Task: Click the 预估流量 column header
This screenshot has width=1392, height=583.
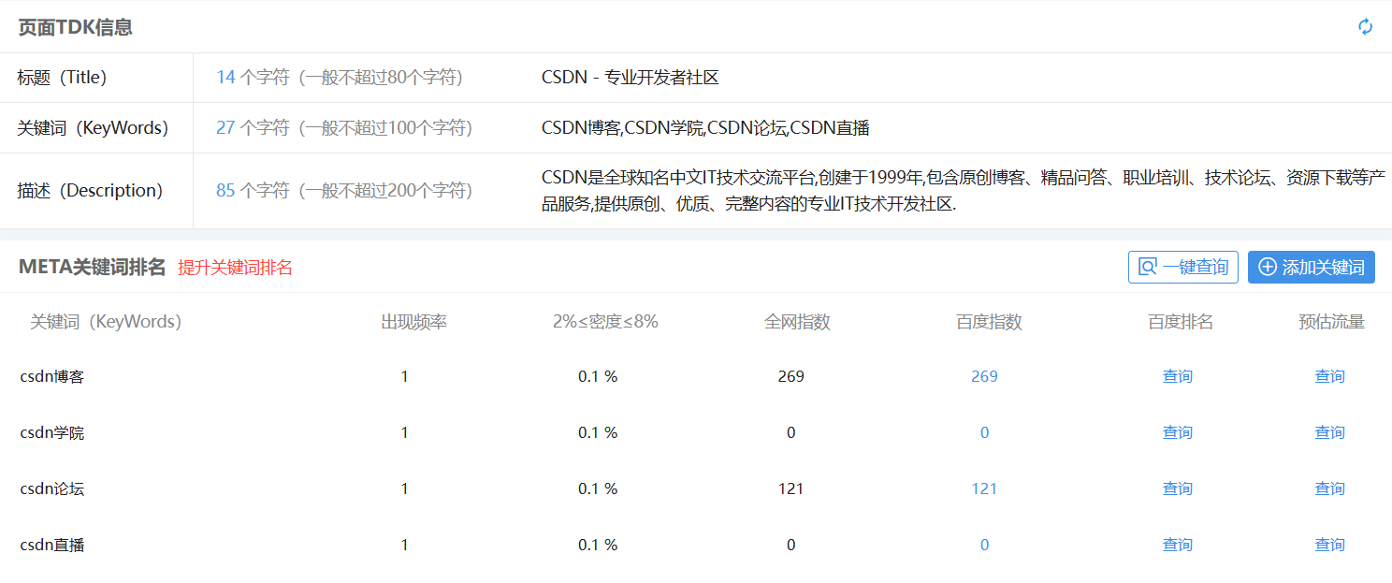Action: coord(1332,322)
